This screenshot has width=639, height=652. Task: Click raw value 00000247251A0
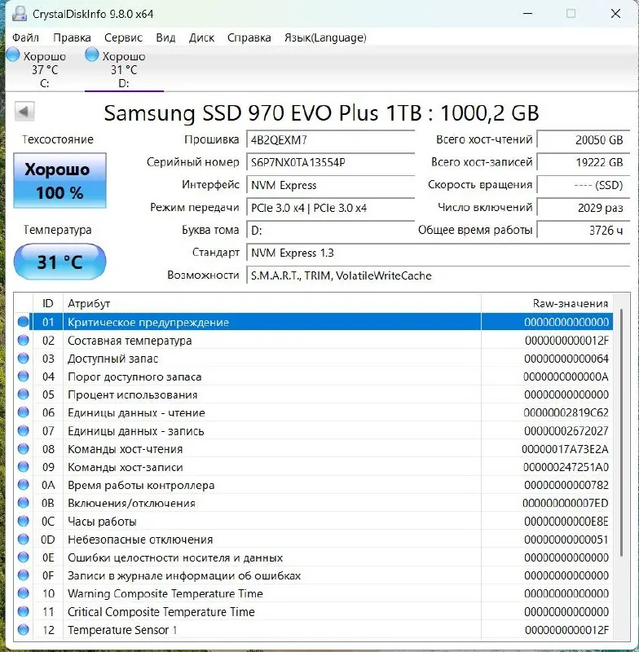point(566,467)
